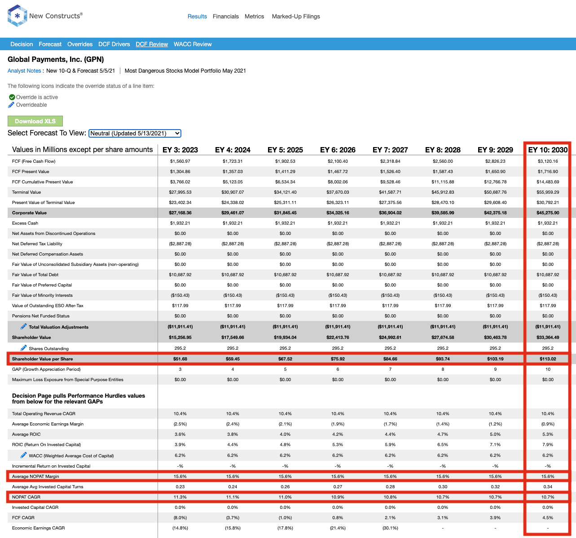Click Fair Value of Total Debt label
Image resolution: width=576 pixels, height=538 pixels.
pyautogui.click(x=35, y=275)
